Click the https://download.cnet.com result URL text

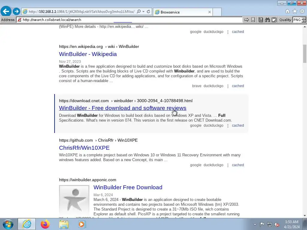84,101
